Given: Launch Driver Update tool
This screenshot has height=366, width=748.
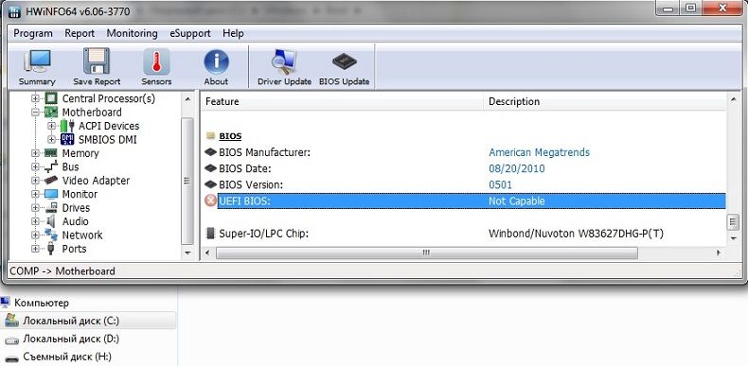Looking at the screenshot, I should click(x=284, y=68).
